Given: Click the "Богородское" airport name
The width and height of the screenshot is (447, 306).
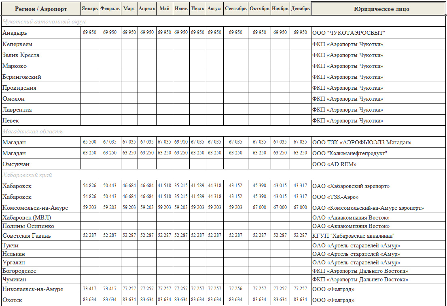Looking at the screenshot, I should 19,271.
